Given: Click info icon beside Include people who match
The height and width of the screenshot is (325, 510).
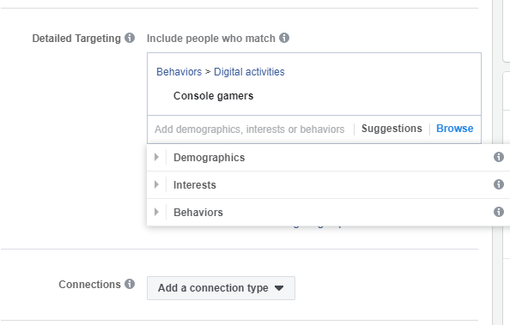Looking at the screenshot, I should (x=284, y=38).
